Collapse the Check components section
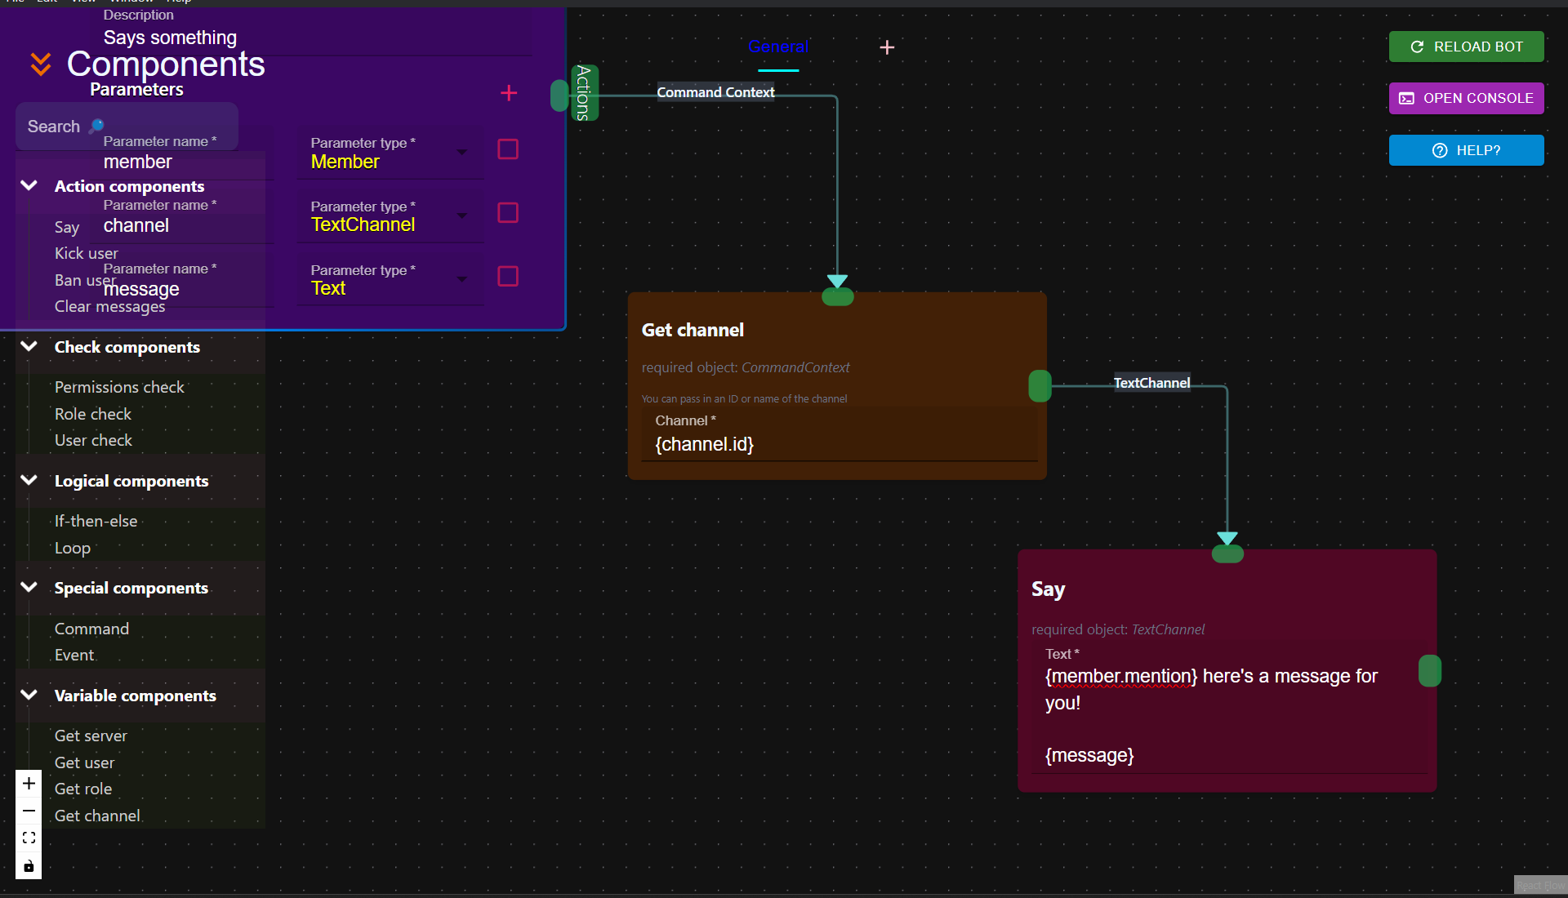This screenshot has height=898, width=1568. tap(29, 347)
